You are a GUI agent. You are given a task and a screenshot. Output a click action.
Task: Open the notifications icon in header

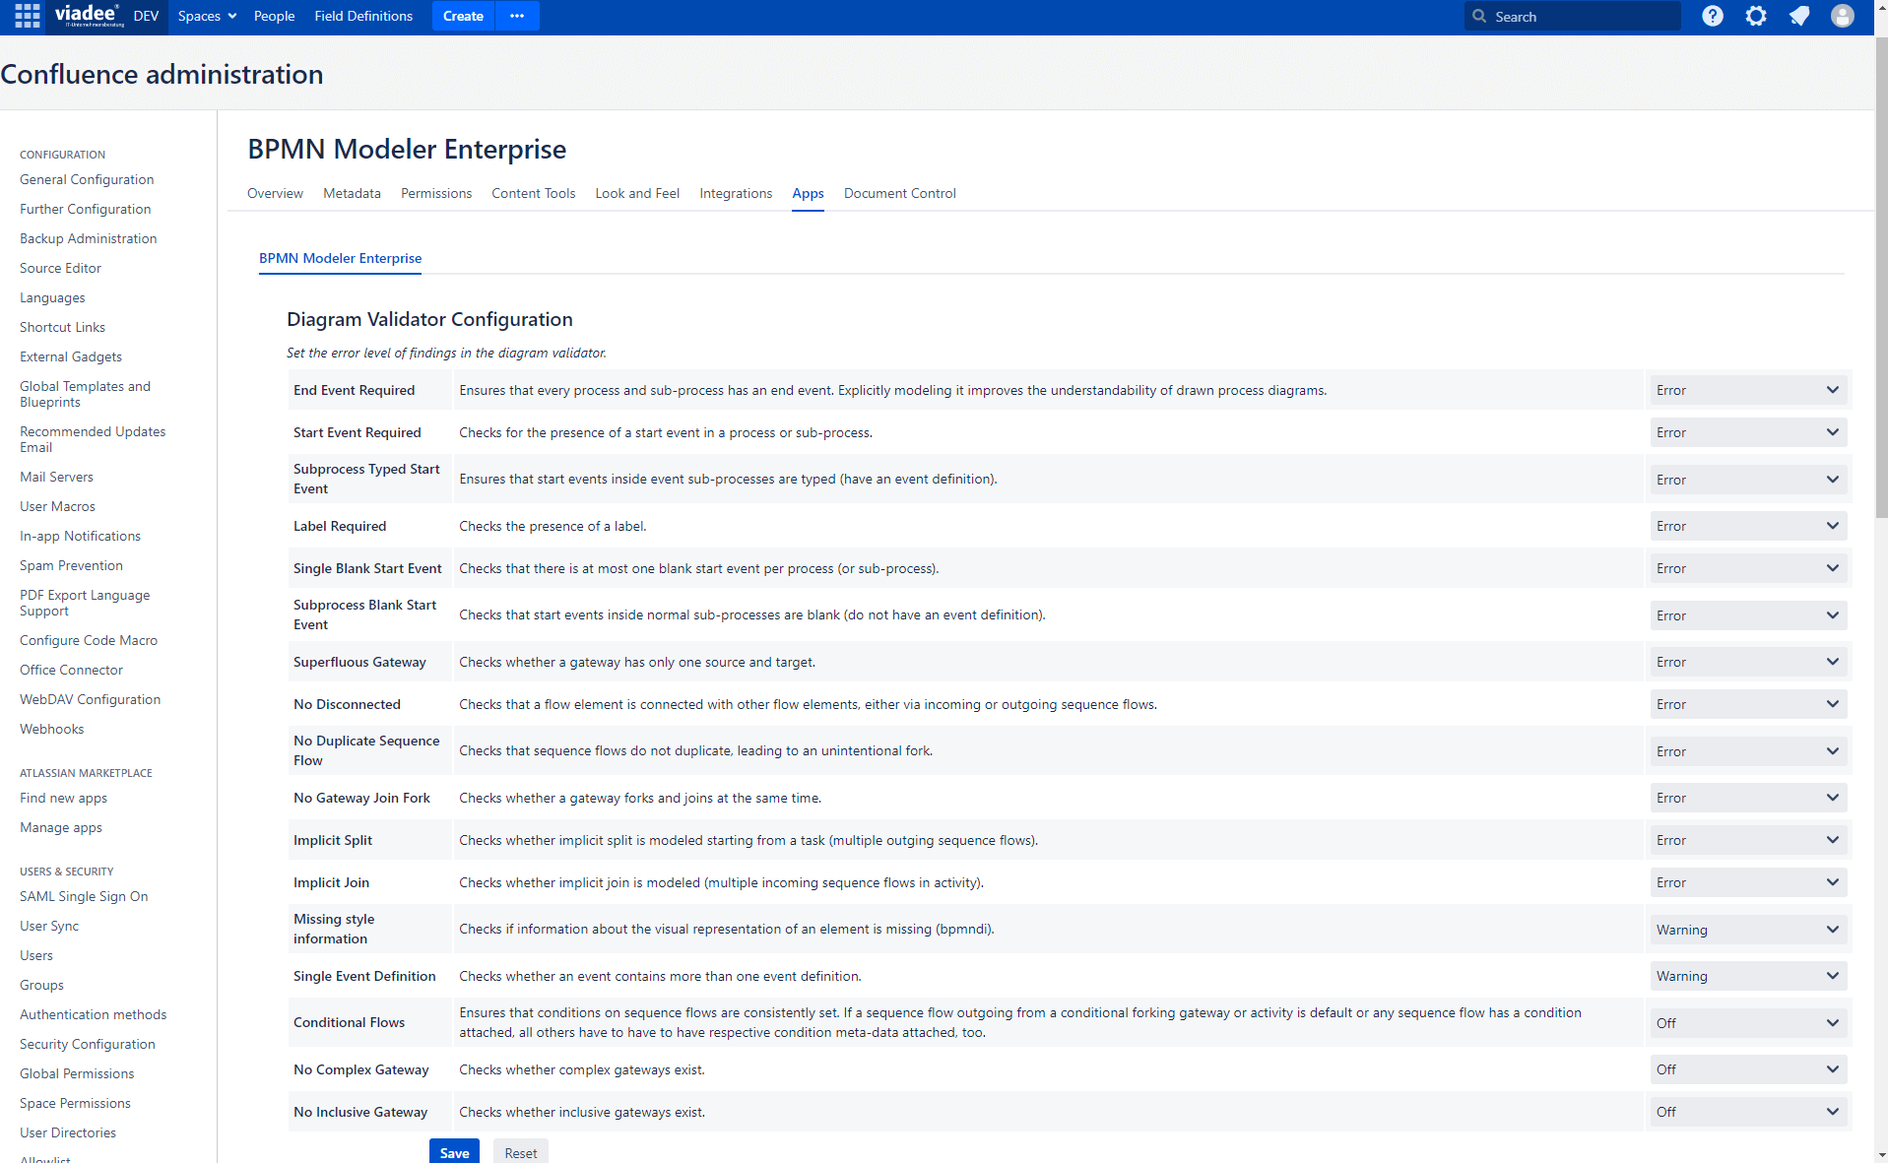1799,16
